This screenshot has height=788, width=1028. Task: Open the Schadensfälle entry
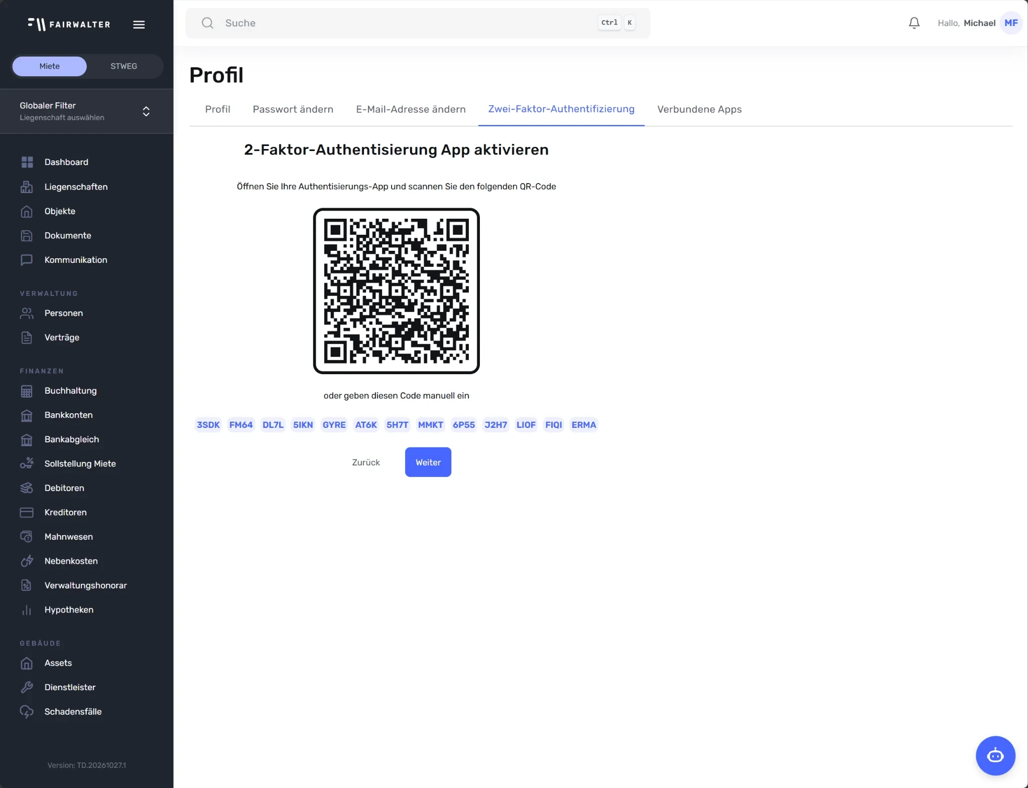click(73, 712)
